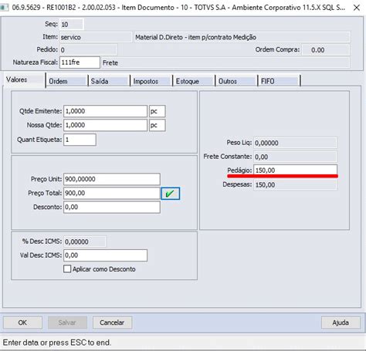This screenshot has width=366, height=351.
Task: Enable the Aplicar como Desconto checkbox
Action: (x=67, y=269)
